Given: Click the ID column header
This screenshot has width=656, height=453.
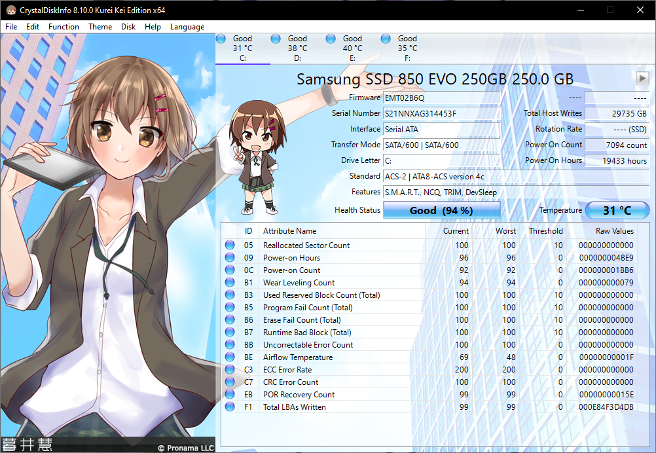Looking at the screenshot, I should click(249, 231).
